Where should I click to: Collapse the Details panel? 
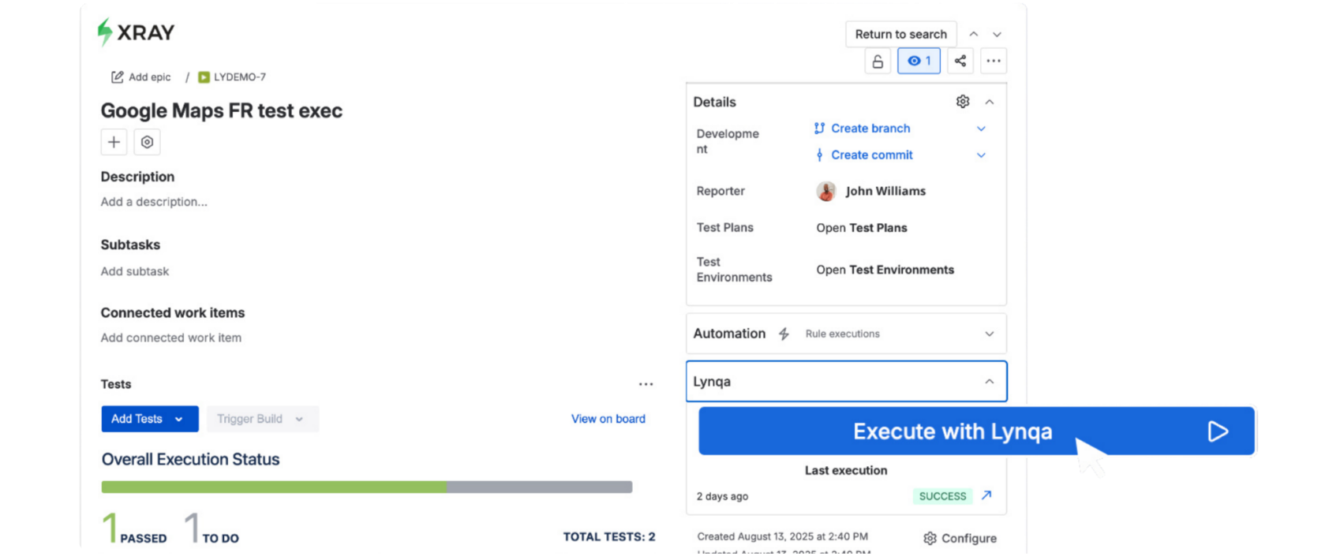(x=990, y=102)
